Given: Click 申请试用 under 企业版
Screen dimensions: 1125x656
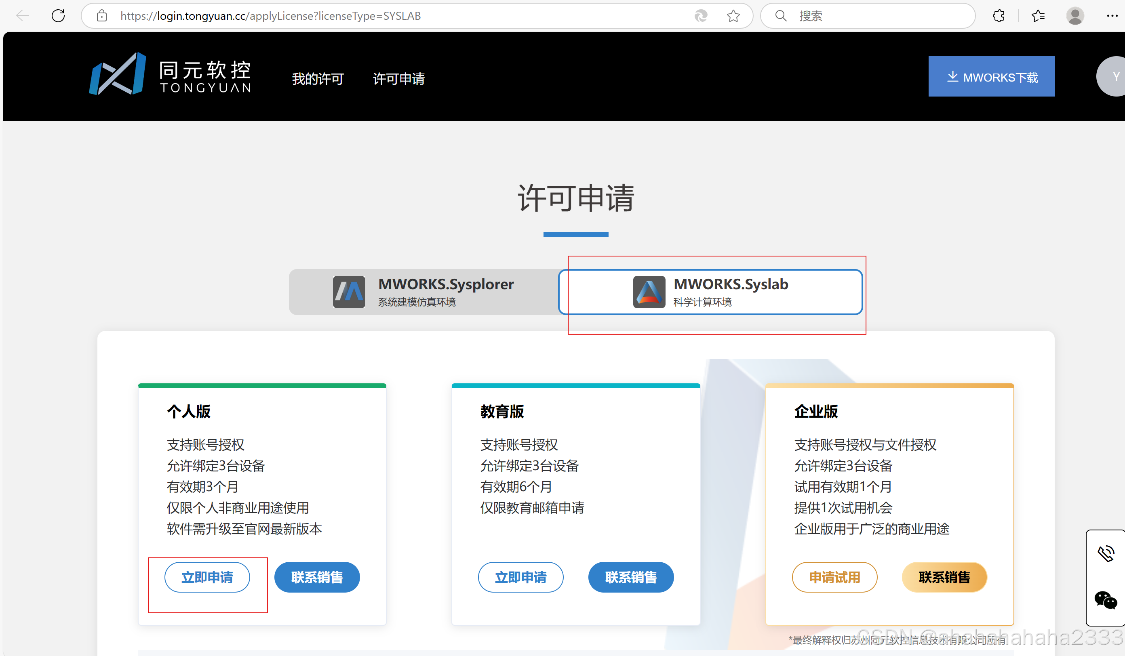Looking at the screenshot, I should click(834, 577).
